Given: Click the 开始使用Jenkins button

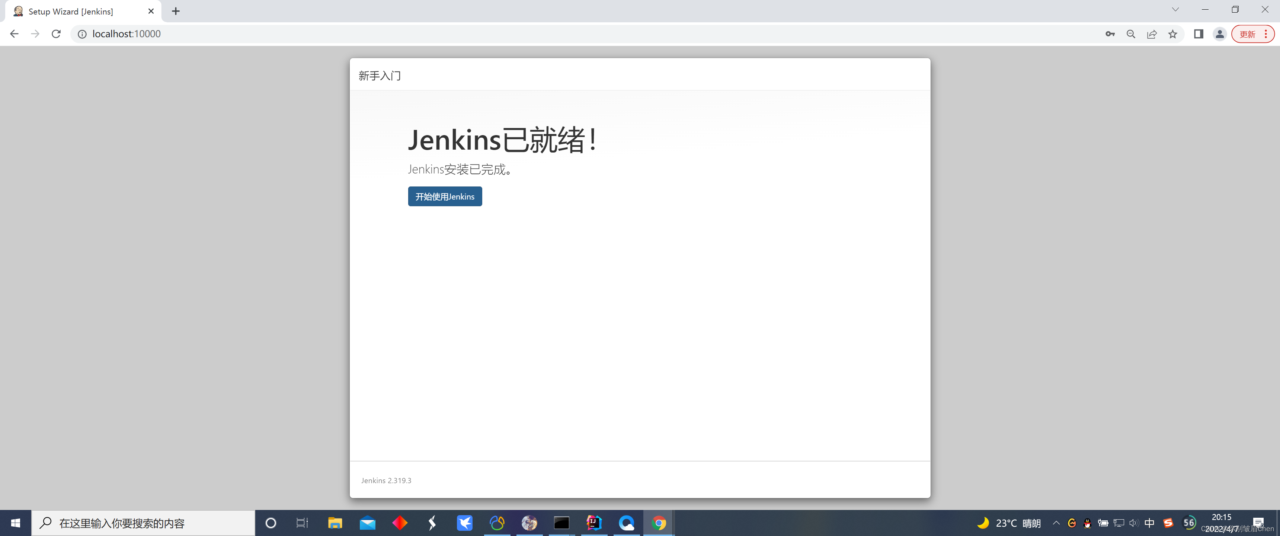Looking at the screenshot, I should pos(445,197).
